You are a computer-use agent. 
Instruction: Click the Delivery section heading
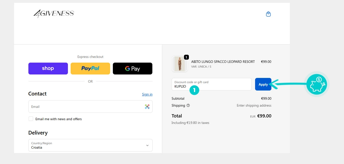(x=38, y=133)
